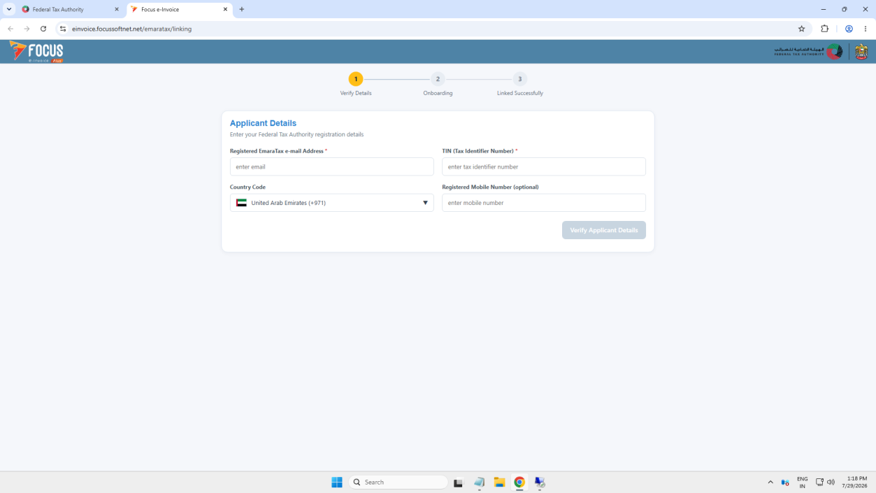Click the Federal Tax Authority logo
Image resolution: width=876 pixels, height=493 pixels.
(808, 52)
